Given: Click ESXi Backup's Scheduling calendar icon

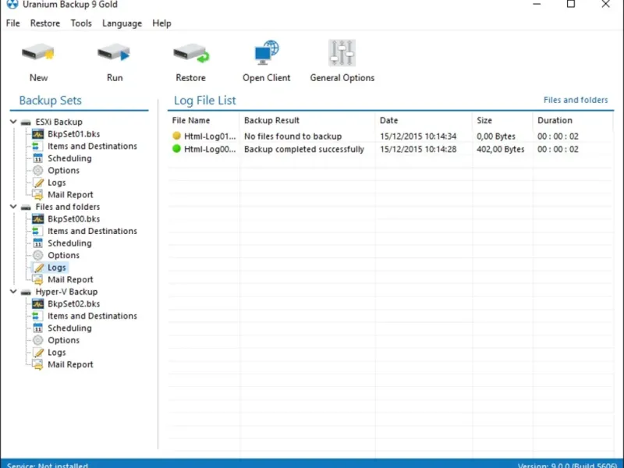Looking at the screenshot, I should [37, 158].
